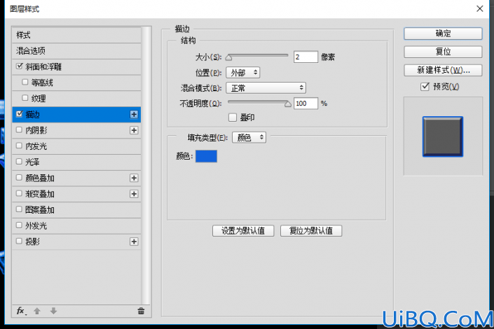Enable the 渐变叠加 checkbox
Screen dimensions: 494x329
[x=19, y=193]
